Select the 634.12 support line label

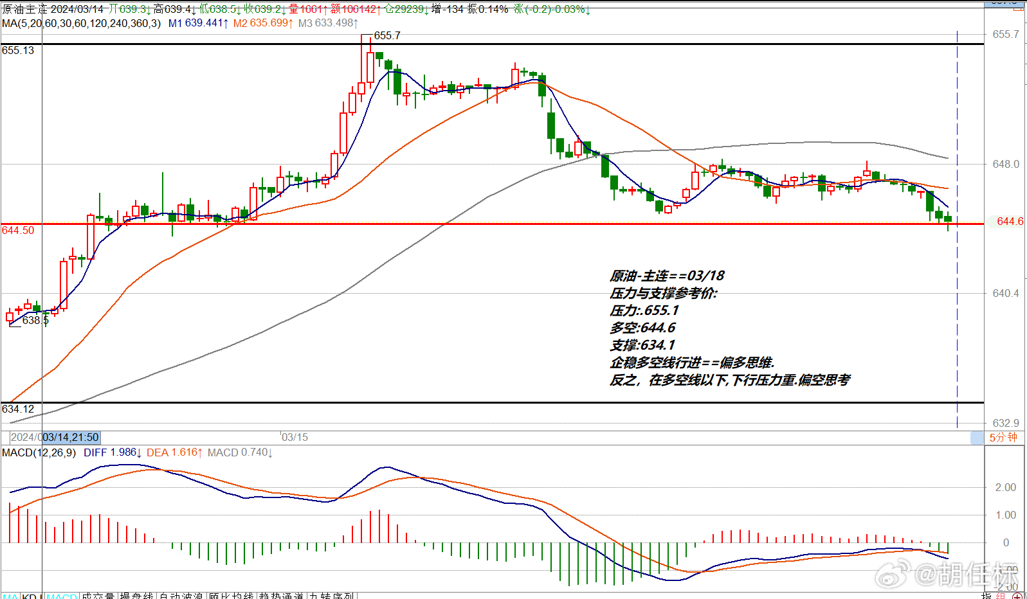[18, 409]
